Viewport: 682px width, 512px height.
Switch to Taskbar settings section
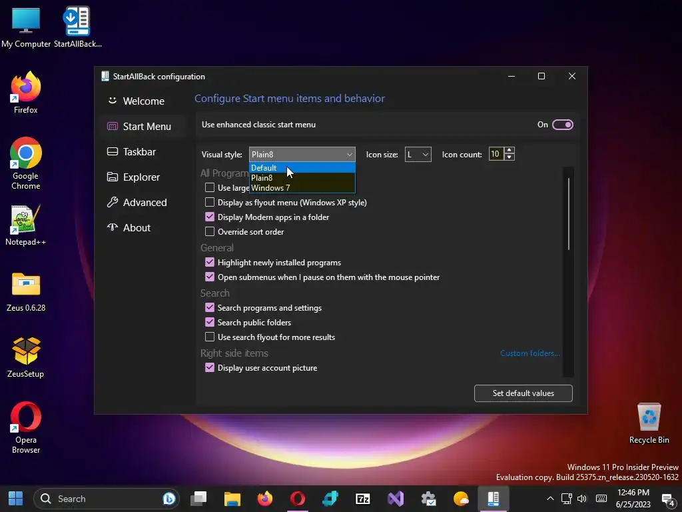point(143,151)
